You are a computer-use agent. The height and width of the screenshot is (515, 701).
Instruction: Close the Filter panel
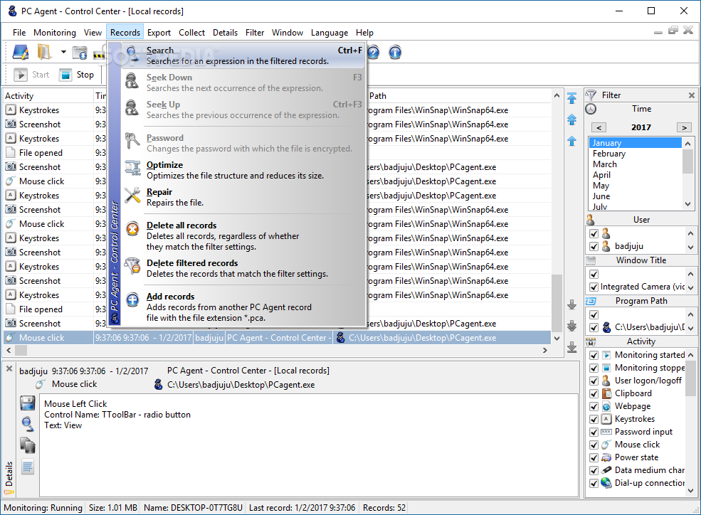(x=692, y=95)
